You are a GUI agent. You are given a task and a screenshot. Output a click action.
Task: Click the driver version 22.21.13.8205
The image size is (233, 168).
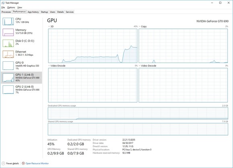click(129, 140)
